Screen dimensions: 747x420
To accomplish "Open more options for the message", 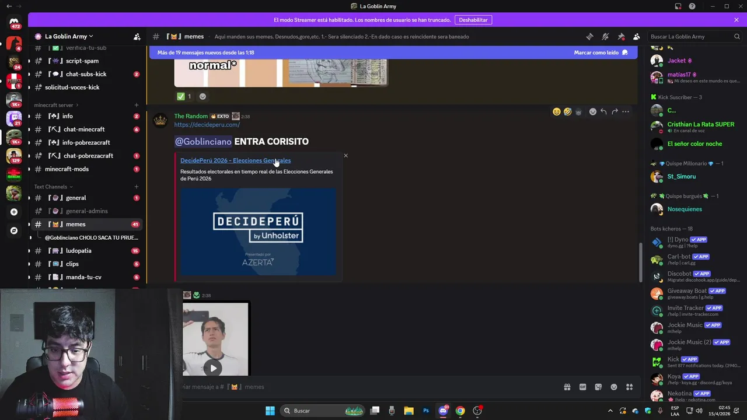I will point(626,111).
